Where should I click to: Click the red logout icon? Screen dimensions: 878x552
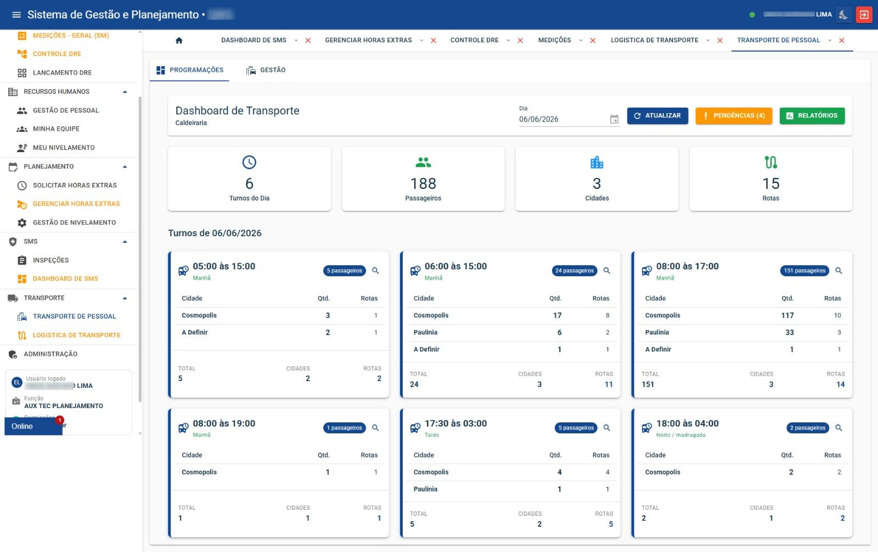(864, 15)
